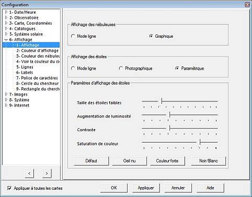
Task: Click the Défaut preset button
Action: pyautogui.click(x=91, y=161)
